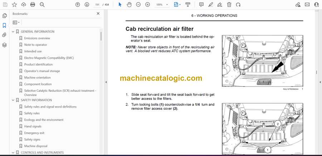The height and width of the screenshot is (156, 322).
Task: Select the highlight pen tool
Action: click(x=210, y=5)
